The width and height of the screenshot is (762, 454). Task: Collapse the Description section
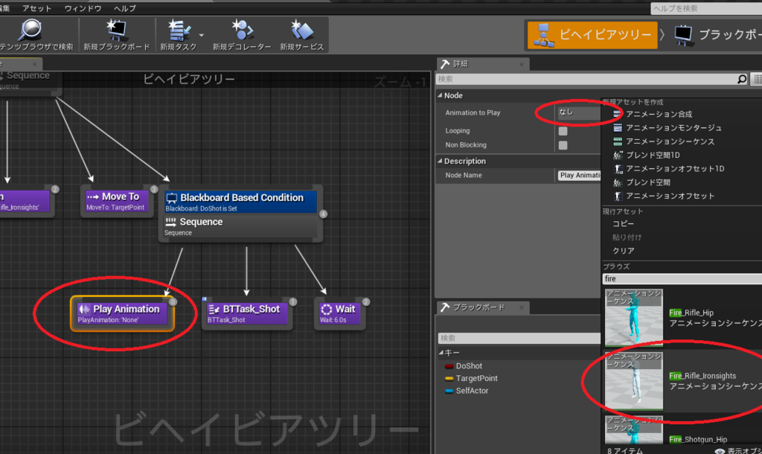point(440,161)
